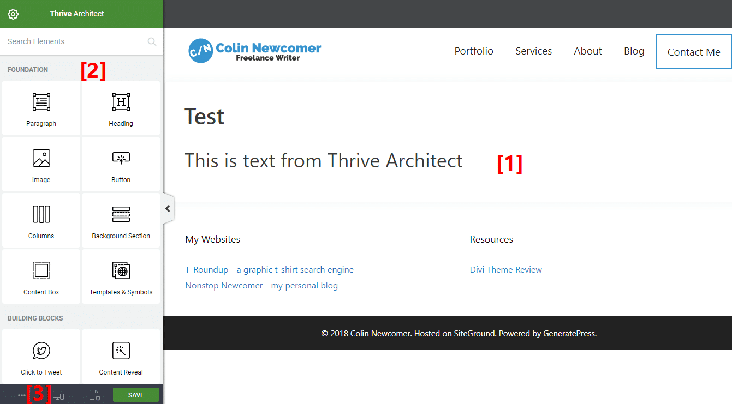Add an Image element

point(41,164)
